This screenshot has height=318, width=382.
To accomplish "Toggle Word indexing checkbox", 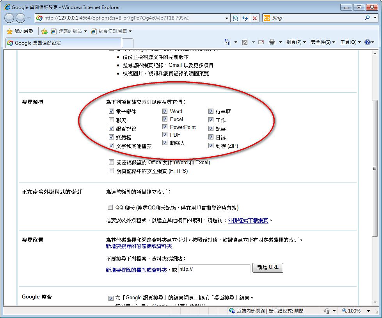I will click(x=165, y=111).
